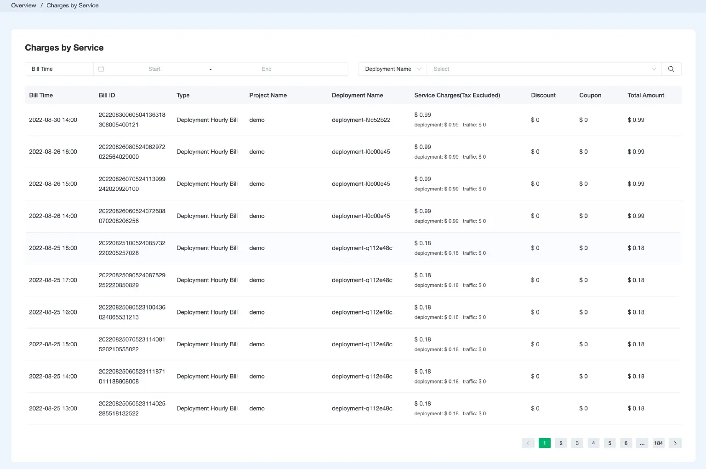Image resolution: width=706 pixels, height=469 pixels.
Task: Click the pagination ellipsis button
Action: pyautogui.click(x=642, y=443)
